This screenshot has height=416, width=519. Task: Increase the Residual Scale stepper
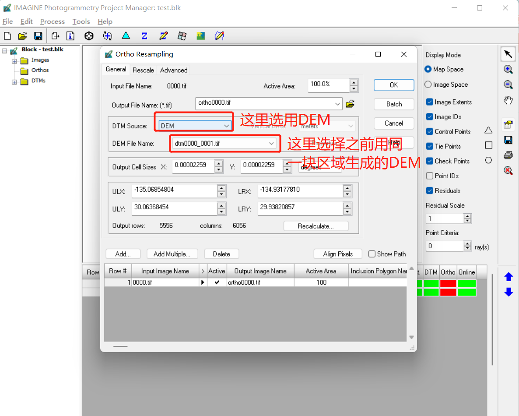[x=467, y=216]
